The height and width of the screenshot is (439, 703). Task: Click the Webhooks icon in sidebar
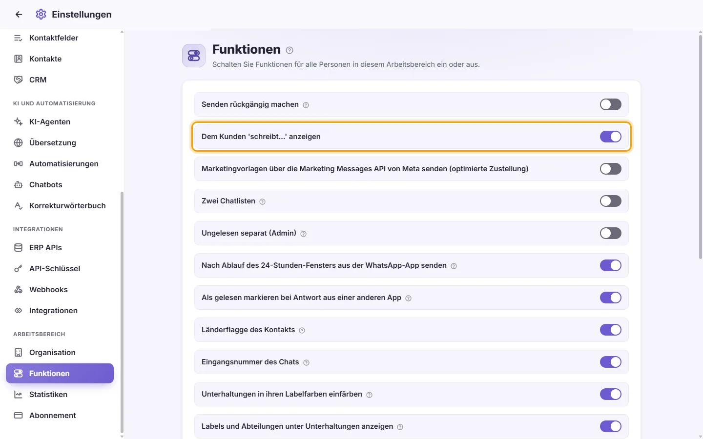pyautogui.click(x=19, y=290)
